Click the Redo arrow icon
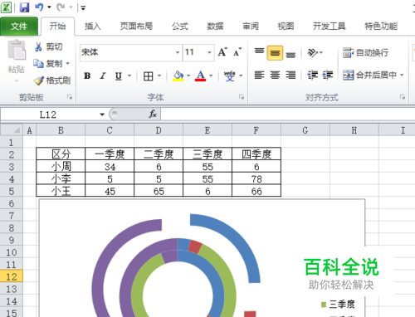Screen dimensions: 415x317 click(61, 7)
